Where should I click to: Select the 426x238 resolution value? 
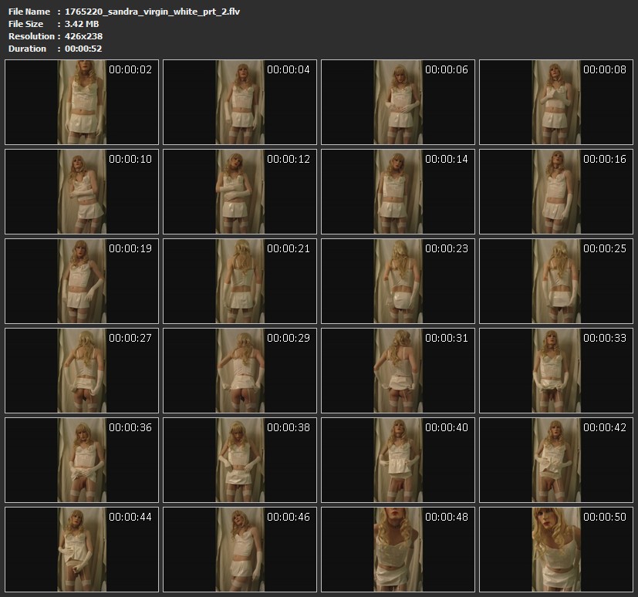coord(84,36)
